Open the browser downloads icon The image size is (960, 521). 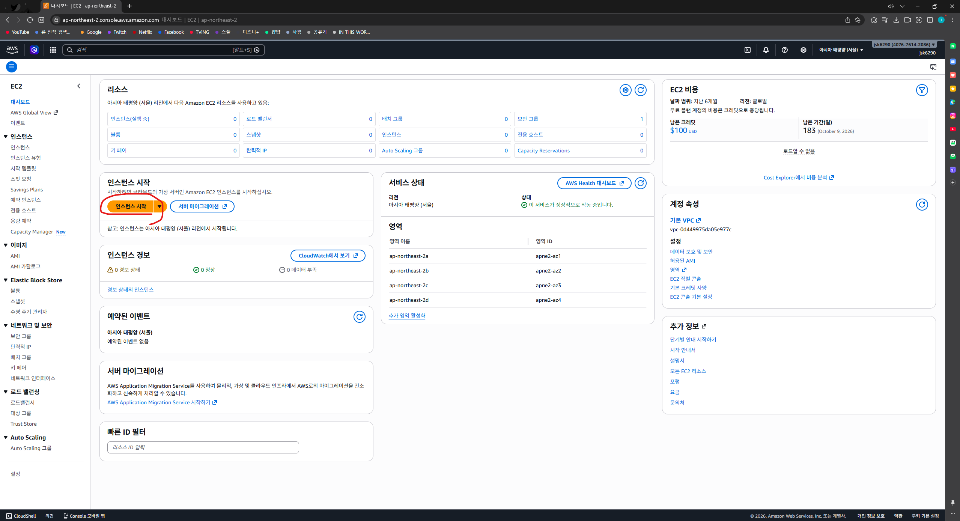tap(896, 20)
